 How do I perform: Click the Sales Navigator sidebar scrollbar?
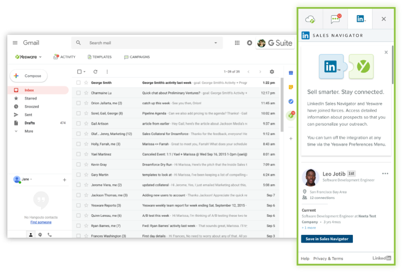pos(393,65)
